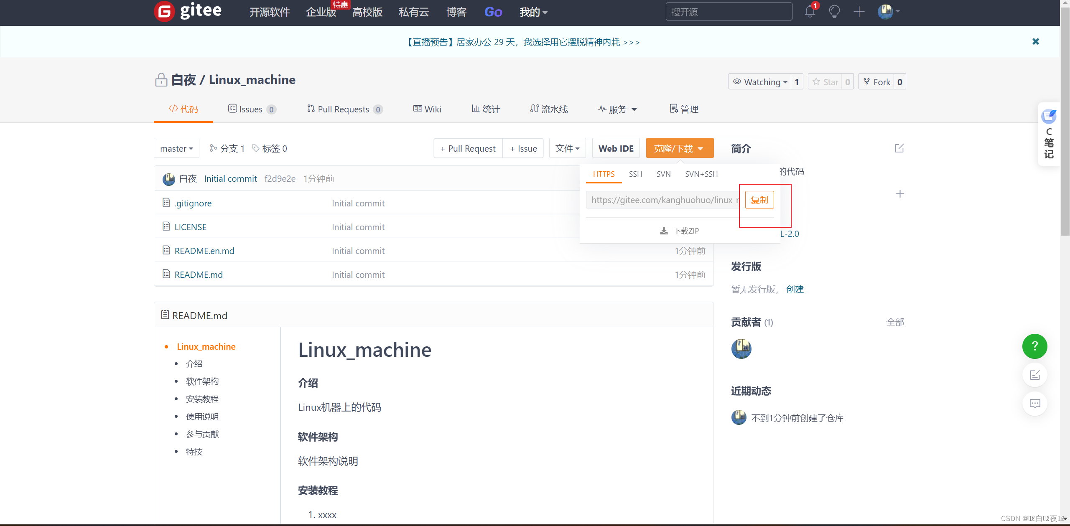Select the SSH clone tab

point(635,174)
